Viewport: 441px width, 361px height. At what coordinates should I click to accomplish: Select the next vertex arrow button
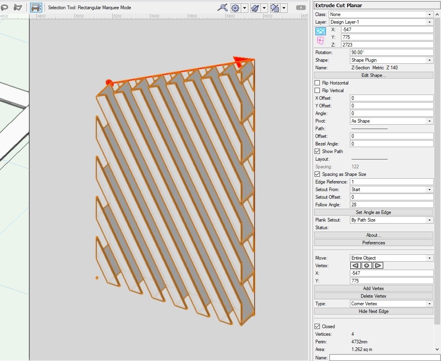click(x=378, y=265)
